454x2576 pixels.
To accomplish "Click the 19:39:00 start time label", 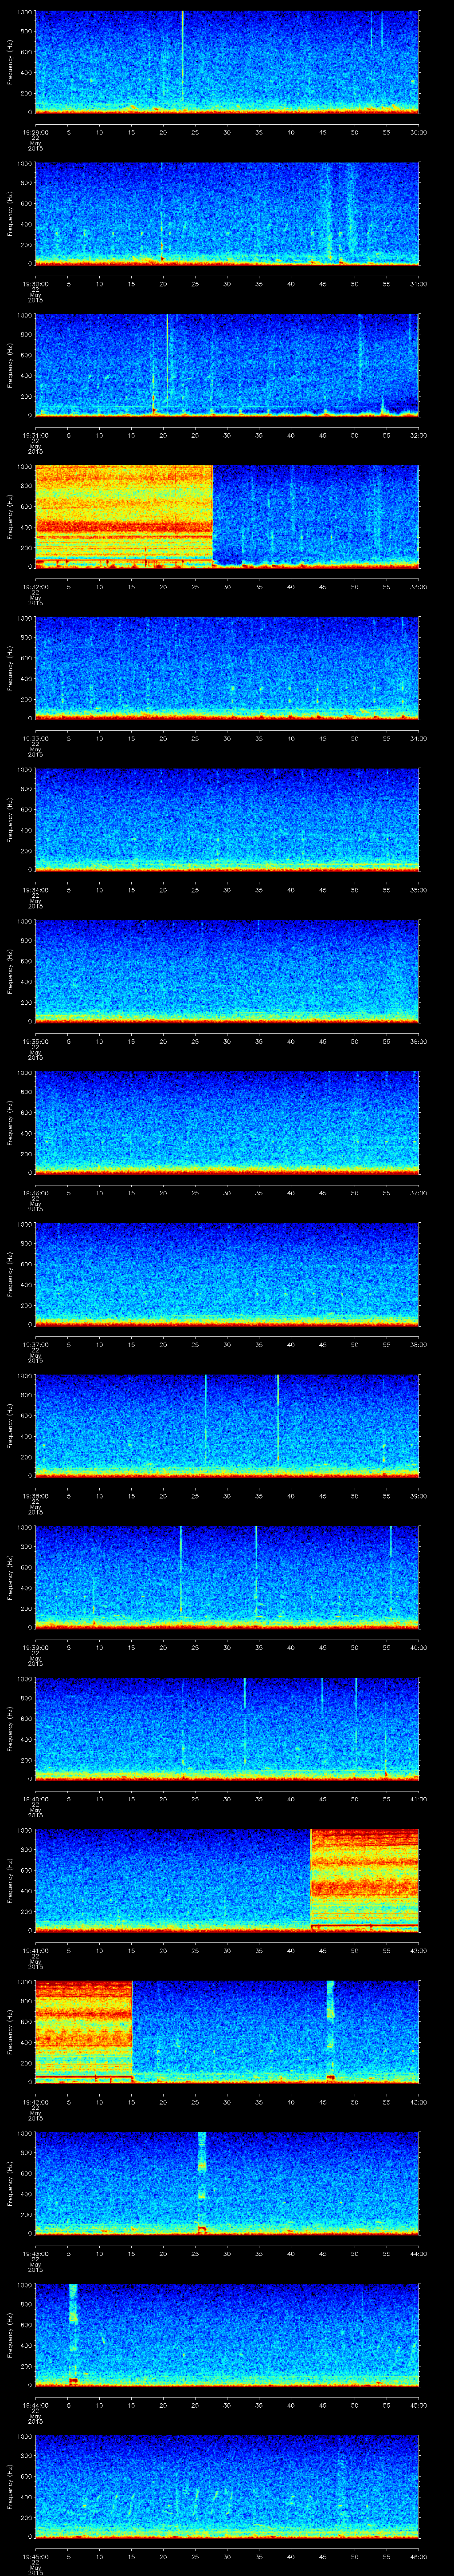I will (35, 1647).
